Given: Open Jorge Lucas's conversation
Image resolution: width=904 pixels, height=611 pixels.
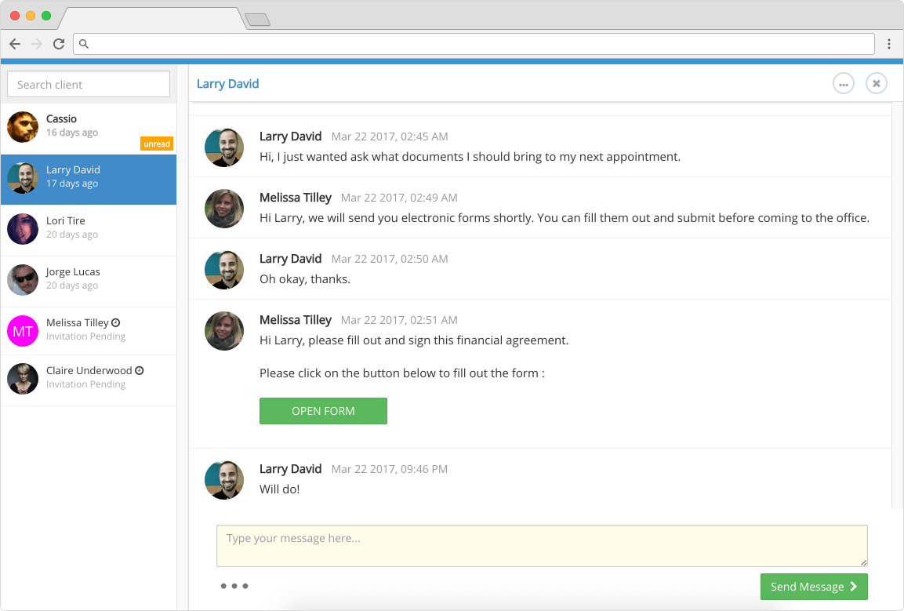Looking at the screenshot, I should coord(89,279).
